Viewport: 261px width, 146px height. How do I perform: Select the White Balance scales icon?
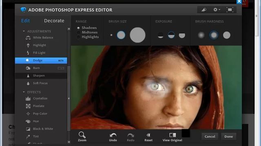click(28, 38)
